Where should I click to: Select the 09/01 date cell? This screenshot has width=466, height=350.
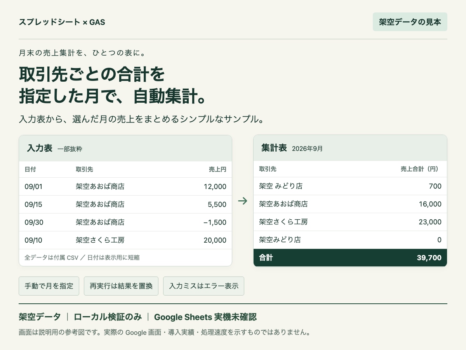point(33,187)
